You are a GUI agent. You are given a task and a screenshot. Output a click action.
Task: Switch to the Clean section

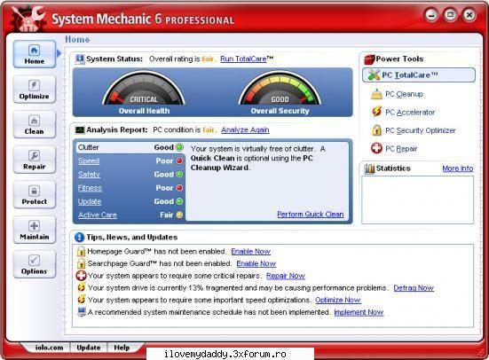[x=35, y=124]
